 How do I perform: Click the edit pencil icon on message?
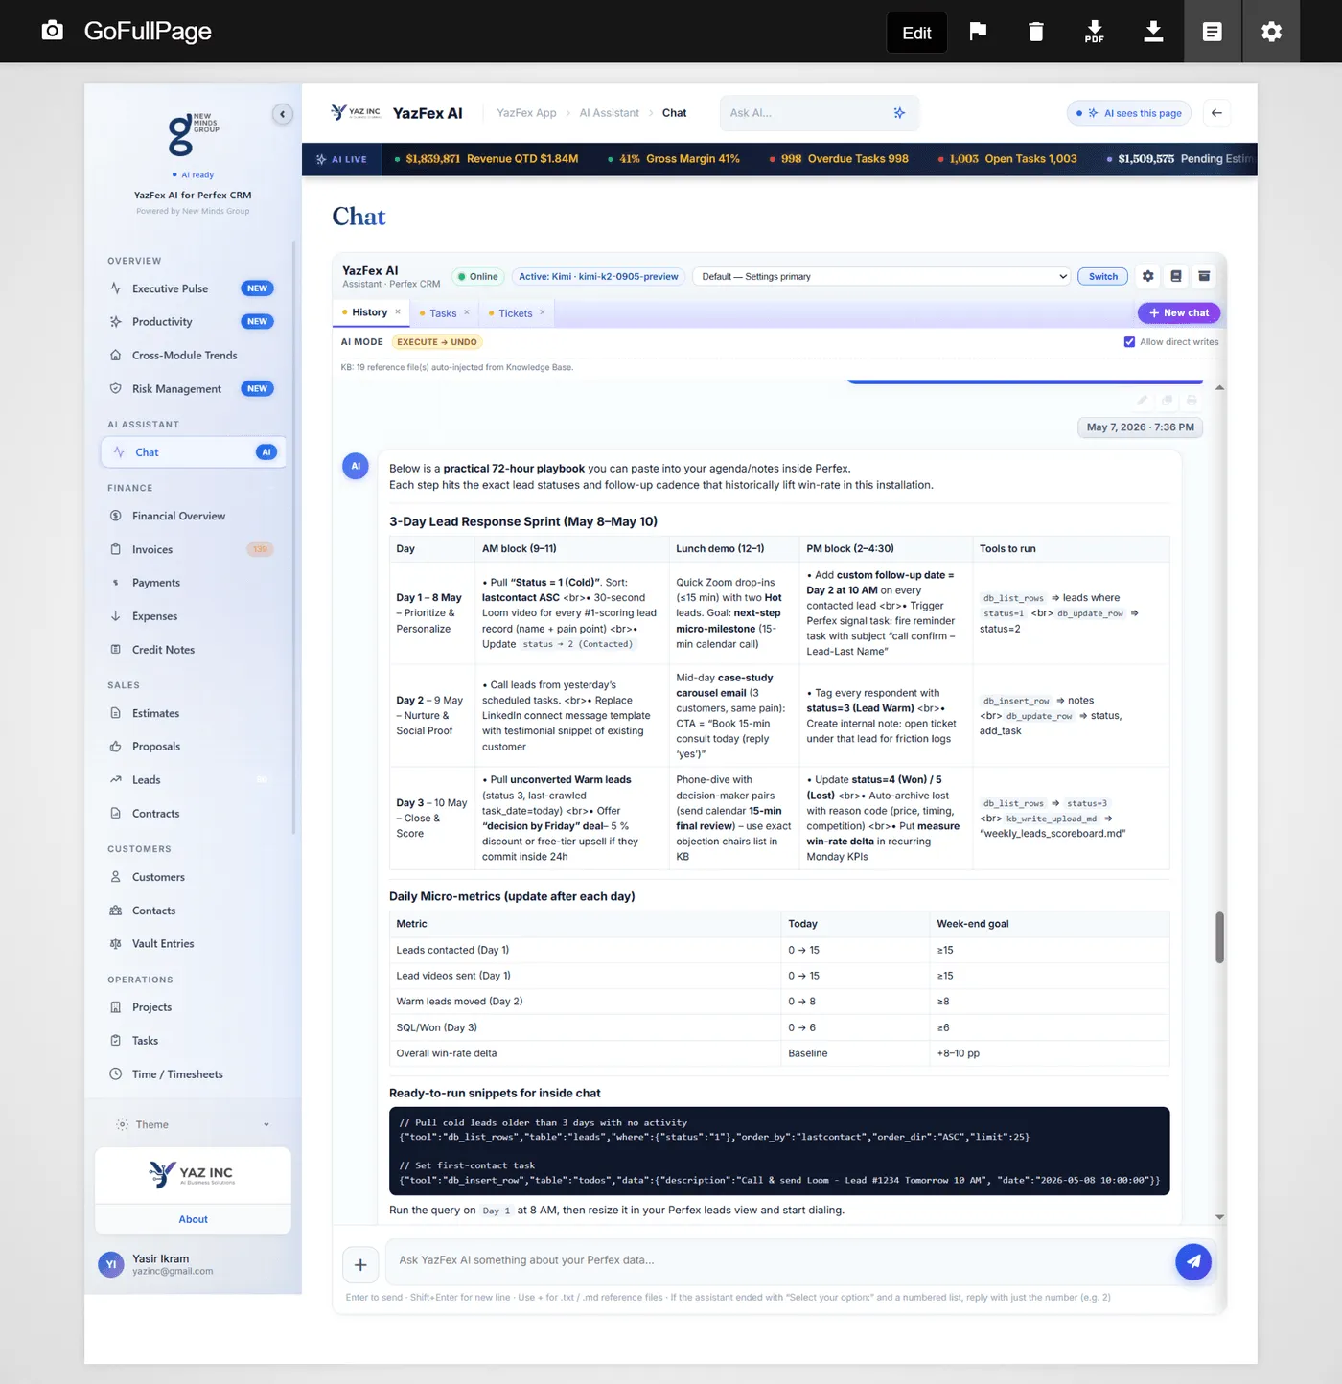click(1143, 401)
